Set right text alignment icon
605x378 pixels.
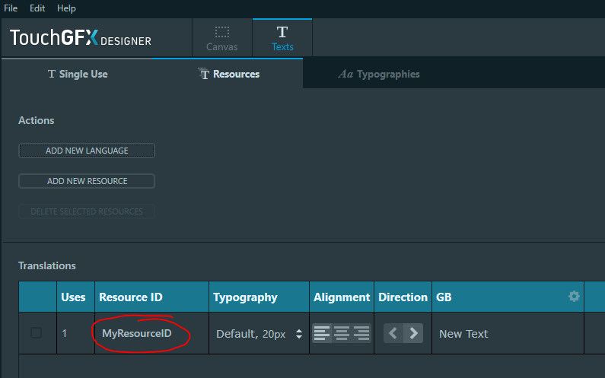point(361,333)
